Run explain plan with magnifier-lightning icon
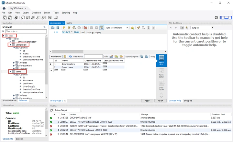233x142 pixels. click(x=74, y=28)
